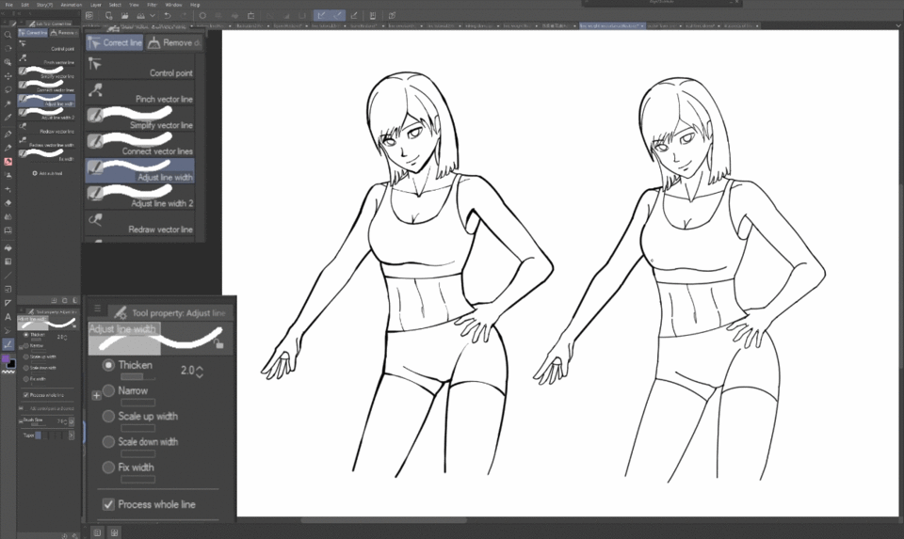Uncheck the Process whole line checkbox
This screenshot has width=904, height=539.
[x=108, y=505]
